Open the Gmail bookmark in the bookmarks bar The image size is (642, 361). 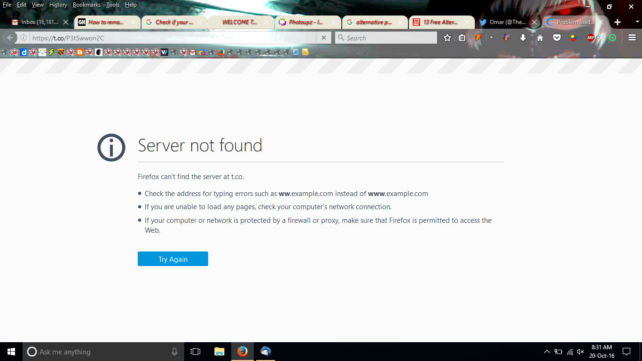coord(193,52)
